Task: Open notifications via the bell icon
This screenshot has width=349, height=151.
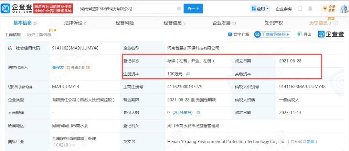Action: [x=310, y=9]
